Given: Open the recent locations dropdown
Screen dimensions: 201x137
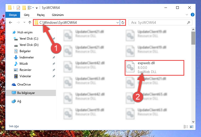Looking at the screenshot, I should click(x=24, y=22).
